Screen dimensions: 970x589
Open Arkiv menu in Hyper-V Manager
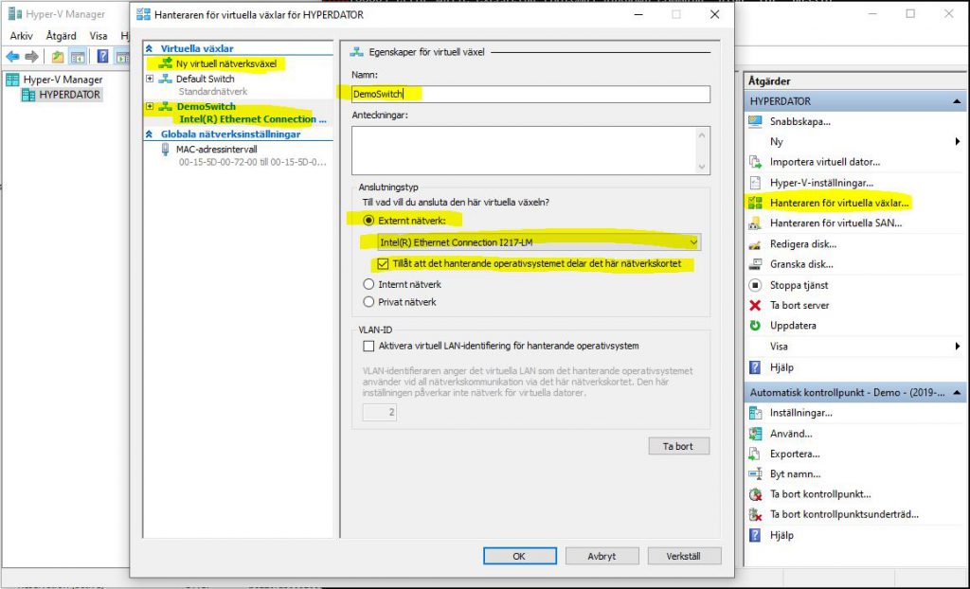[x=22, y=36]
